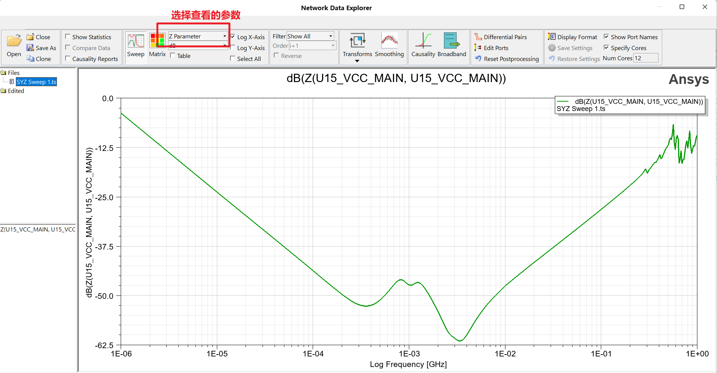
Task: Click the Smoothing waveform icon
Action: [389, 40]
